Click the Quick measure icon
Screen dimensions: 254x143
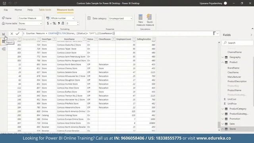(149, 17)
